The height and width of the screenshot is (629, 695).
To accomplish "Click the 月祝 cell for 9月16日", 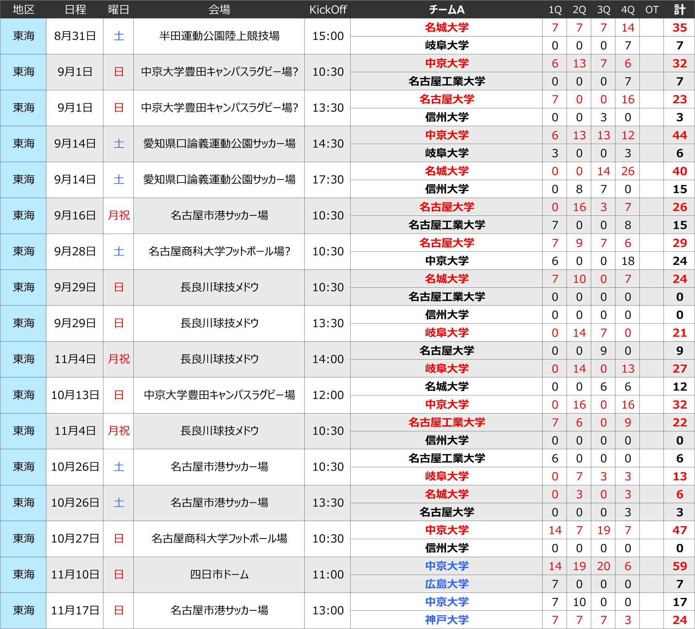I will tap(119, 215).
